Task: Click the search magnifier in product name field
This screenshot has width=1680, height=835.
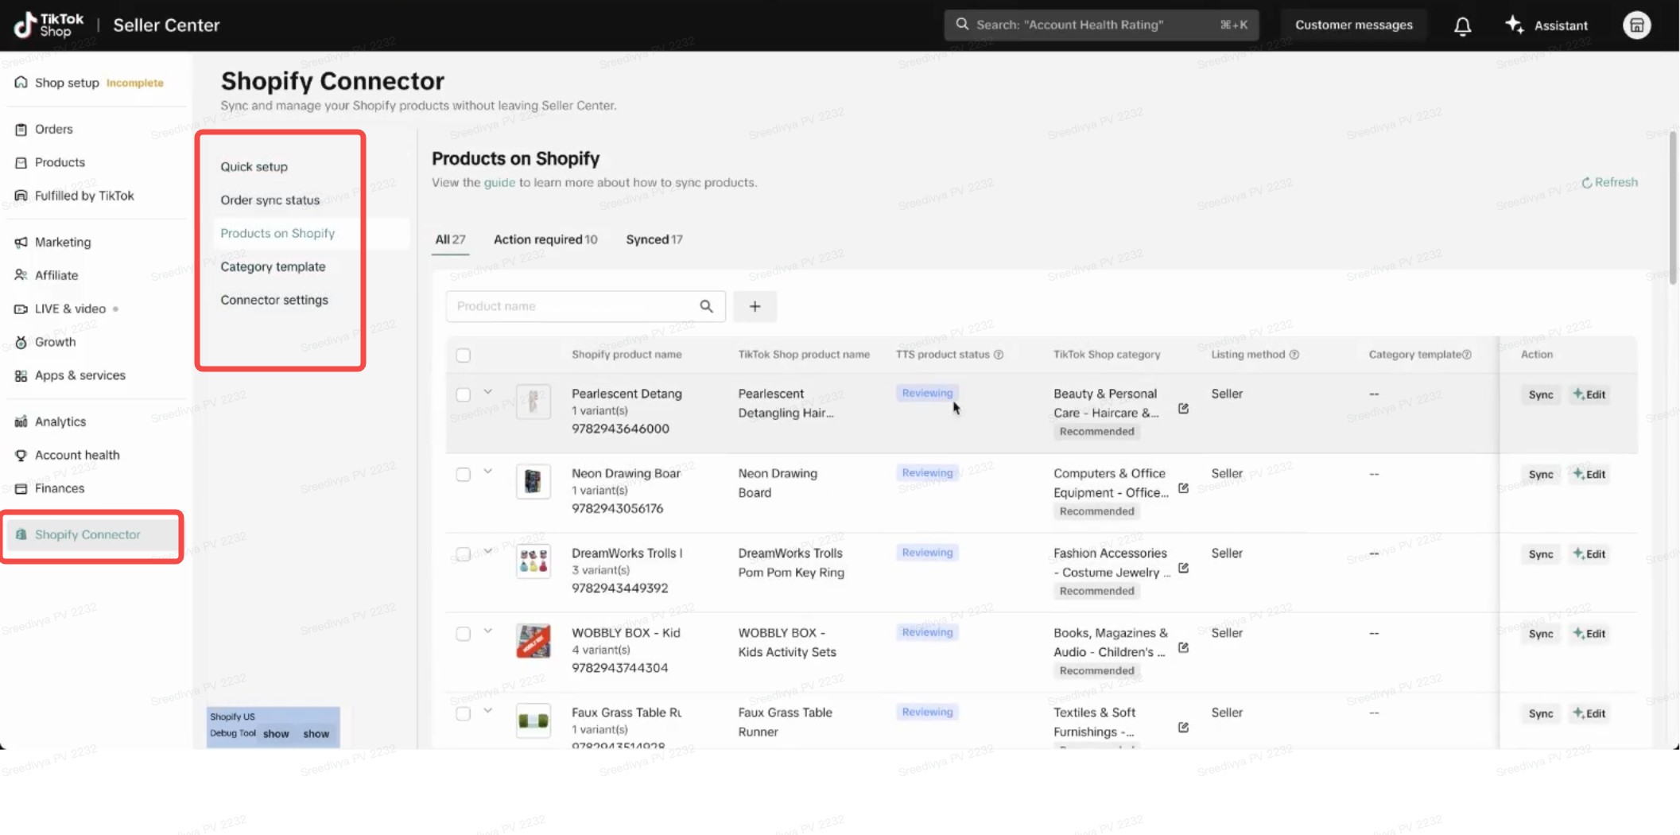Action: coord(706,306)
